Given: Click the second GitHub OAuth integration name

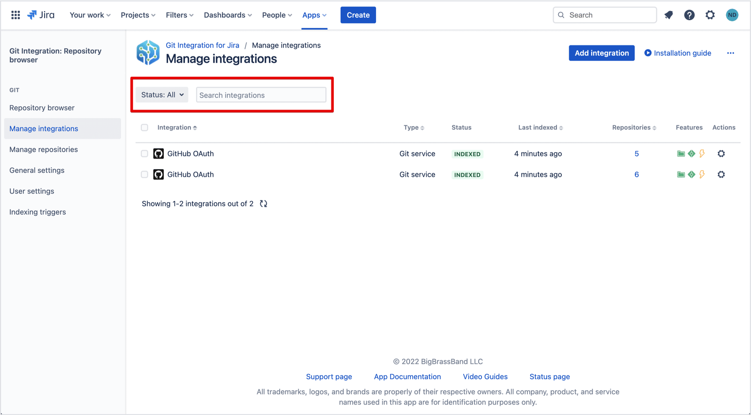Looking at the screenshot, I should tap(191, 174).
